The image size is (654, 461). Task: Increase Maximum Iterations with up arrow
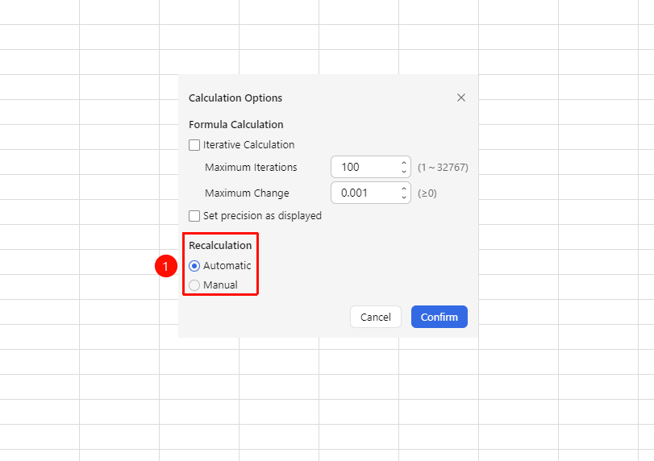[404, 163]
